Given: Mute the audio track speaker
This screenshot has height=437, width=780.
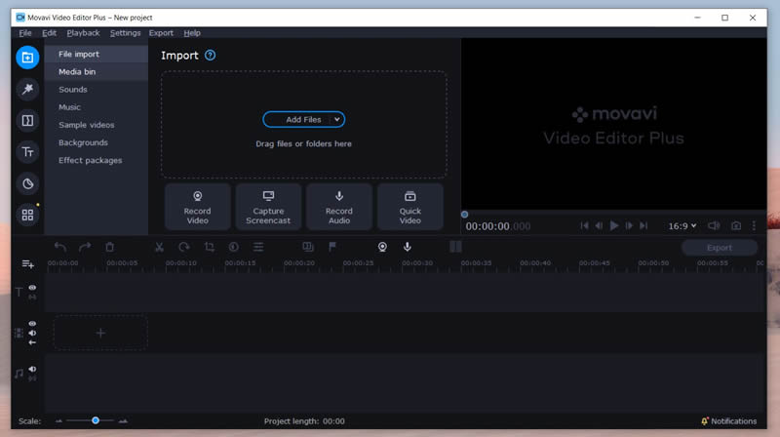Looking at the screenshot, I should [x=32, y=370].
